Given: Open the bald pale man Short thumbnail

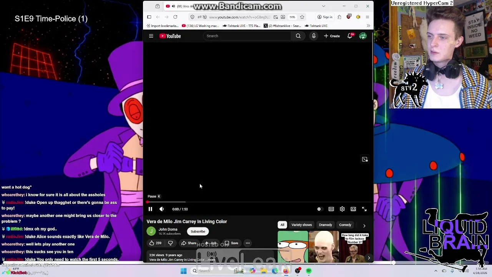Looking at the screenshot, I should 324,247.
